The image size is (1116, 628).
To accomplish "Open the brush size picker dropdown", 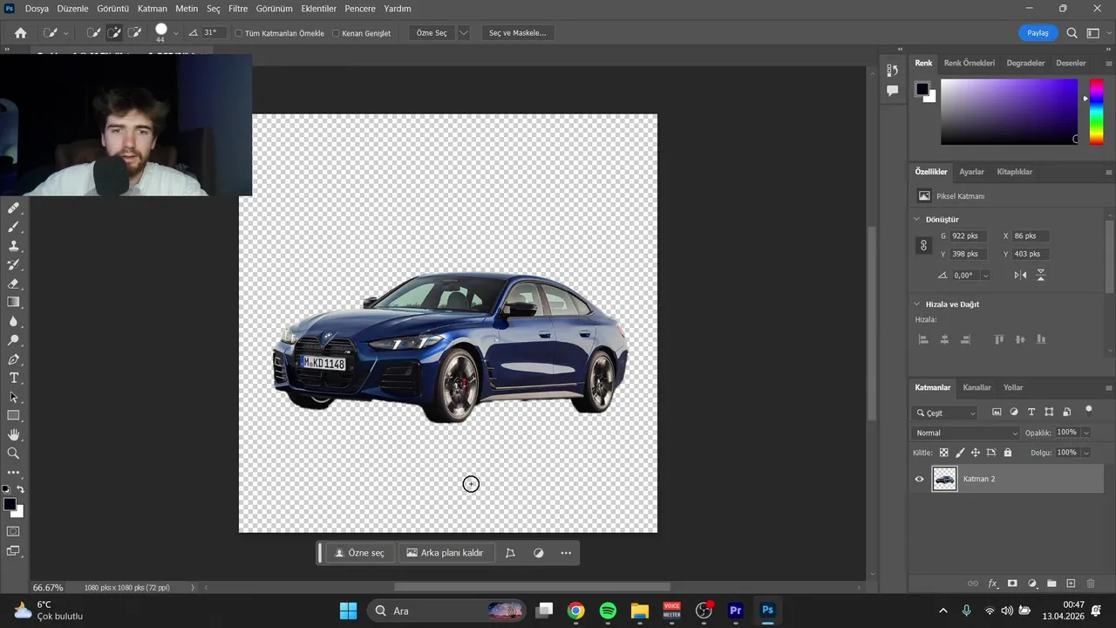I will coord(176,33).
